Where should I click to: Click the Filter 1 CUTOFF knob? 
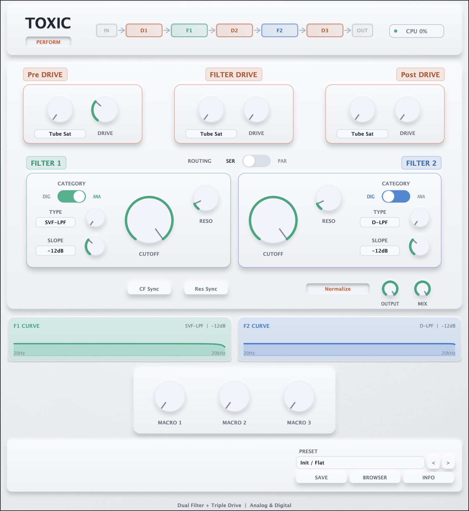(x=149, y=220)
